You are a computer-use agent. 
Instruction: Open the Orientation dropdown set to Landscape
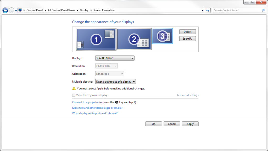(110, 74)
